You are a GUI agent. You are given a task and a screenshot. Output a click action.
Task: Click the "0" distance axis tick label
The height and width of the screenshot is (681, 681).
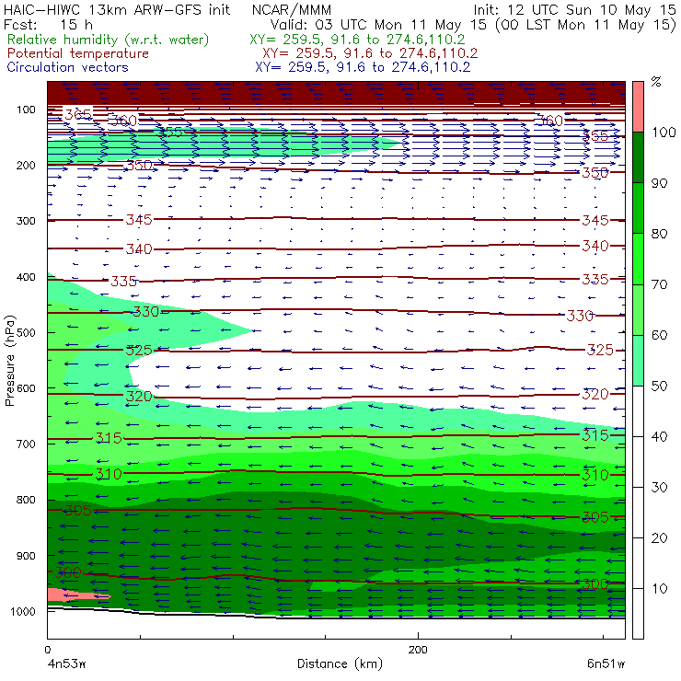click(x=47, y=650)
